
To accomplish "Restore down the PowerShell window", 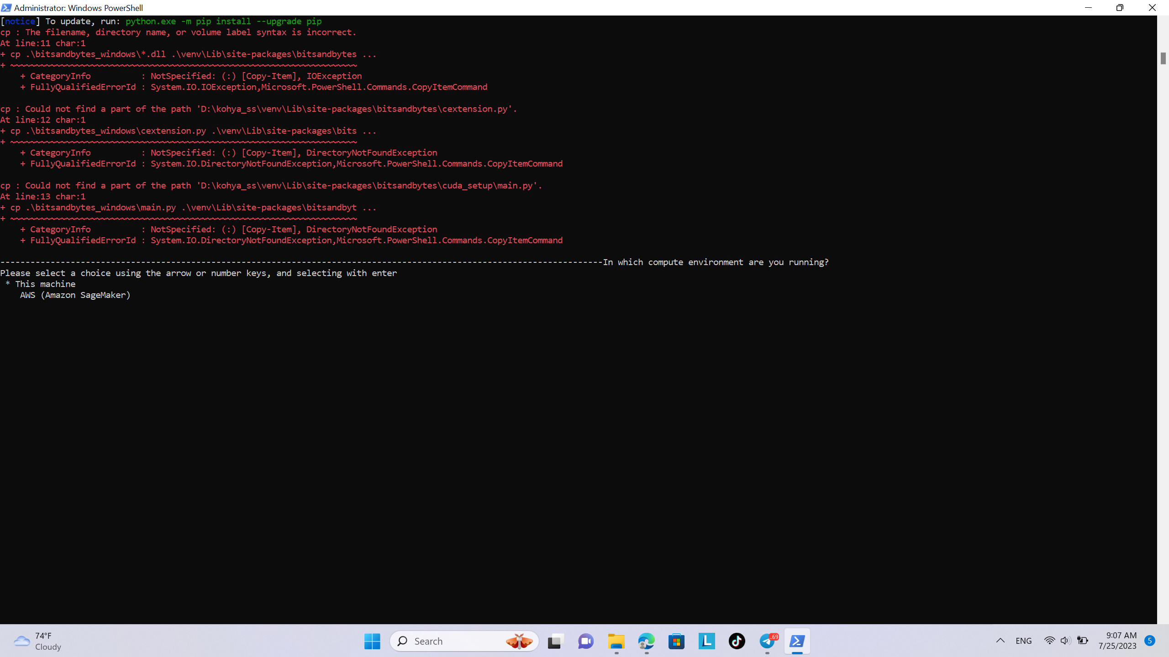I will tap(1120, 8).
